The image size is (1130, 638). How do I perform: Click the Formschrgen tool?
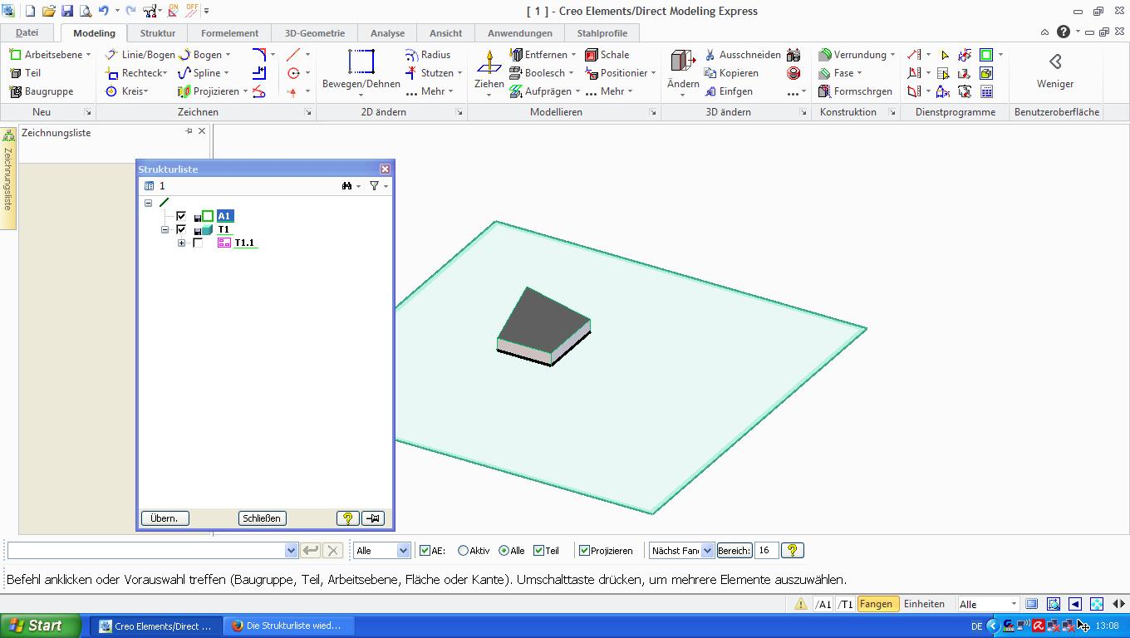pos(855,91)
